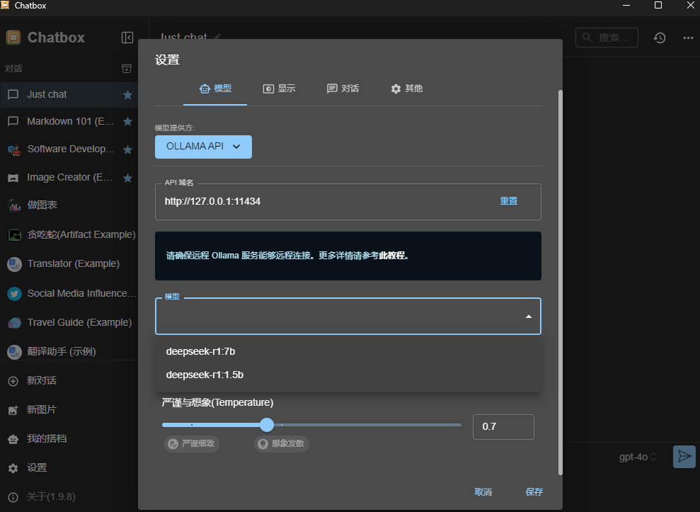Open the 此教程 tutorial link
Image resolution: width=700 pixels, height=512 pixels.
pyautogui.click(x=392, y=256)
